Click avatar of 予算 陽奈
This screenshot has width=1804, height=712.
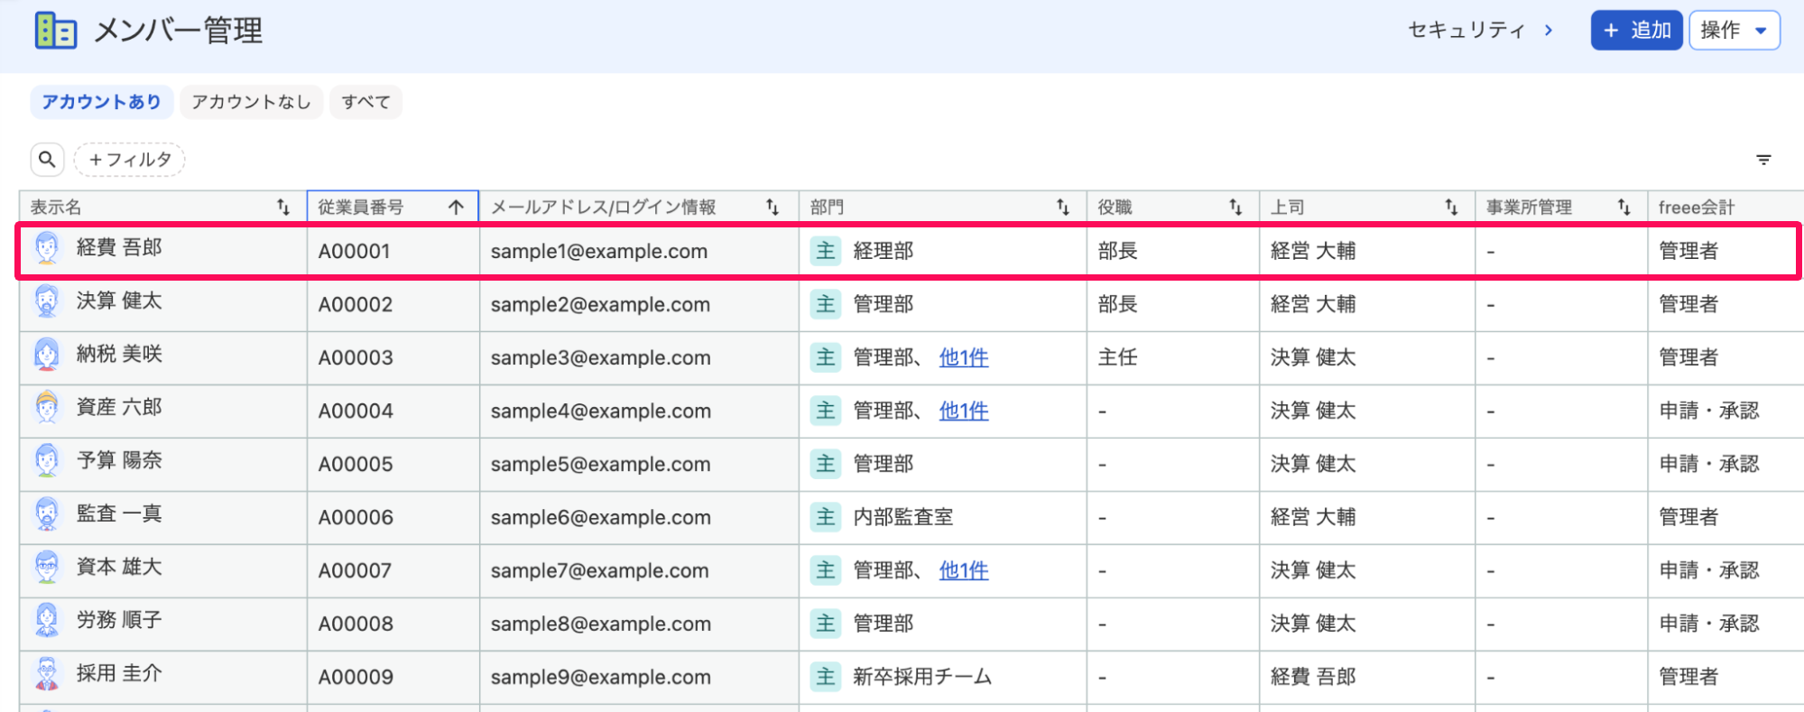pos(47,461)
